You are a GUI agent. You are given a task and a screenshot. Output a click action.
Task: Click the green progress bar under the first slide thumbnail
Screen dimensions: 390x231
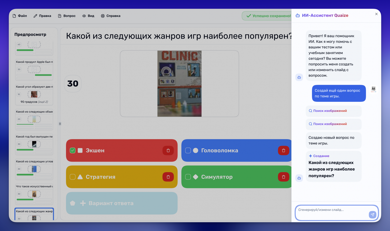25,50
